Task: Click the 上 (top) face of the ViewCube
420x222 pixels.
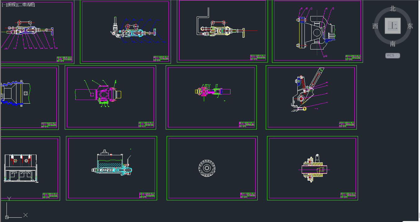Action: pyautogui.click(x=392, y=26)
